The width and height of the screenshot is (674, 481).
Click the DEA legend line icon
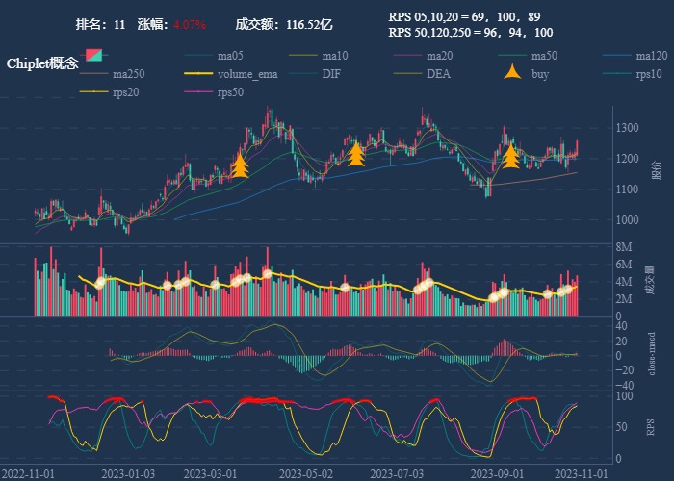click(407, 74)
